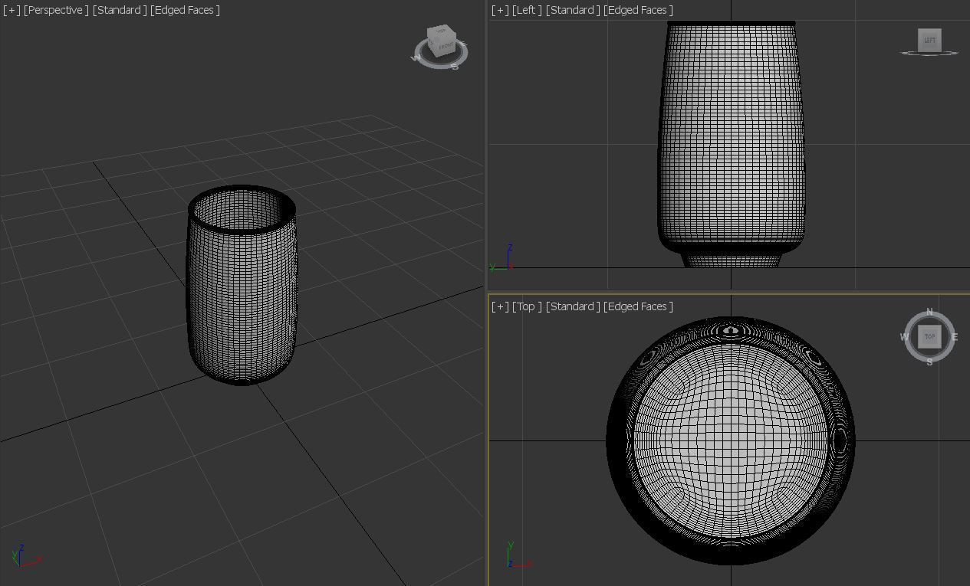Screen dimensions: 970x586
Task: Click TOP face of Perspective ViewCube
Action: tap(441, 32)
